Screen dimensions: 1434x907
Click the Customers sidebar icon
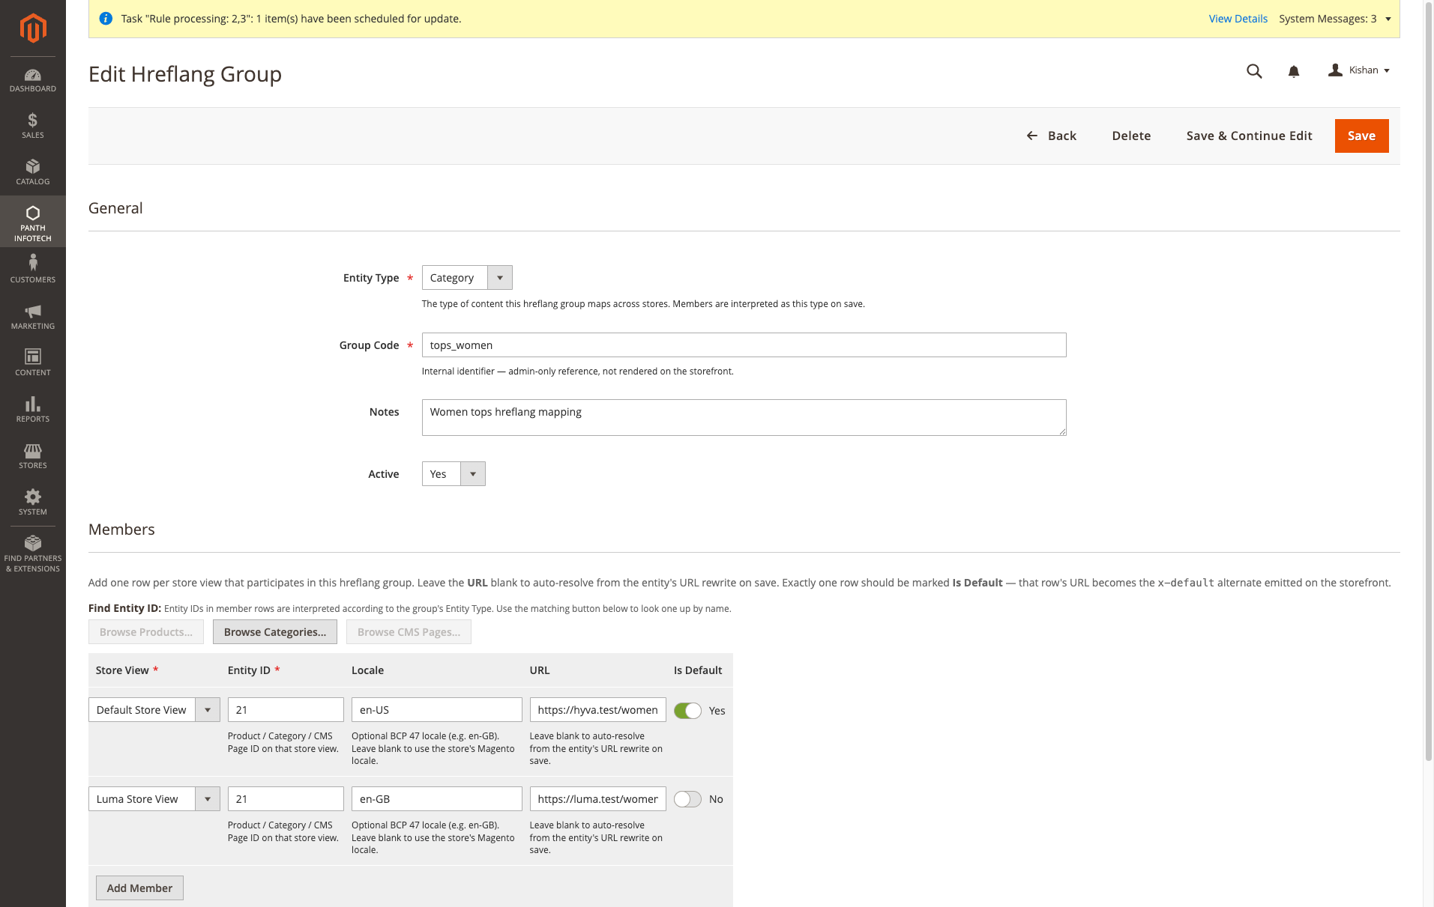coord(32,267)
